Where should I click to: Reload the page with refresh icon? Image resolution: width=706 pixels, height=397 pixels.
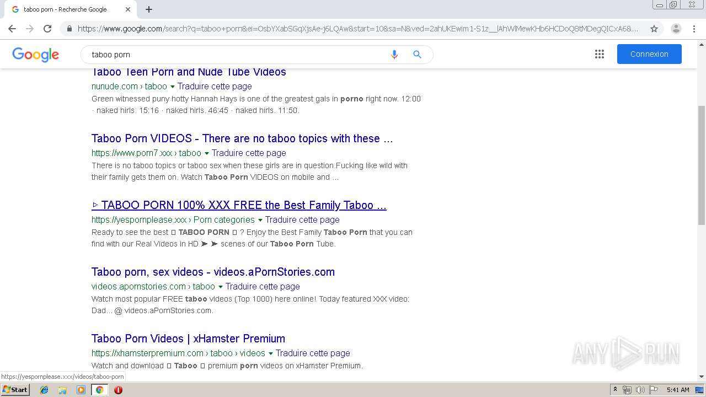pos(47,29)
